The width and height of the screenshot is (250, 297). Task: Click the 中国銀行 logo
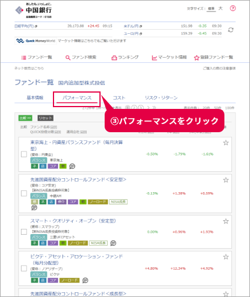34,10
